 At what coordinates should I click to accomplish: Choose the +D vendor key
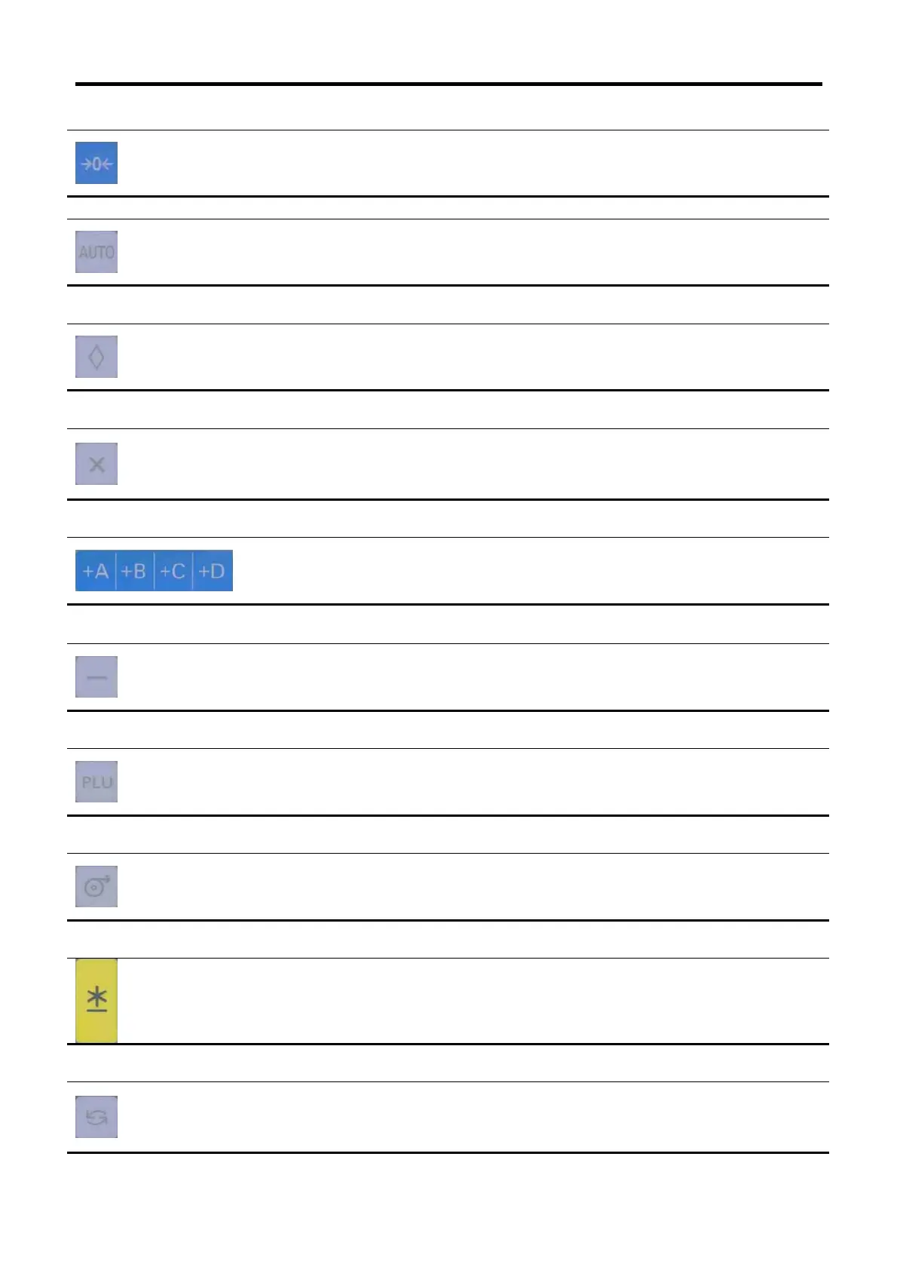[213, 571]
